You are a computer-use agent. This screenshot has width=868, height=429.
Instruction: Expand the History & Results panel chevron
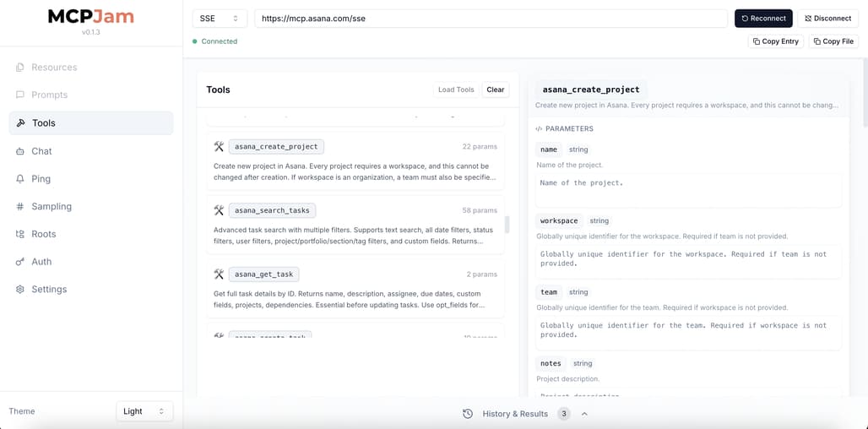584,414
